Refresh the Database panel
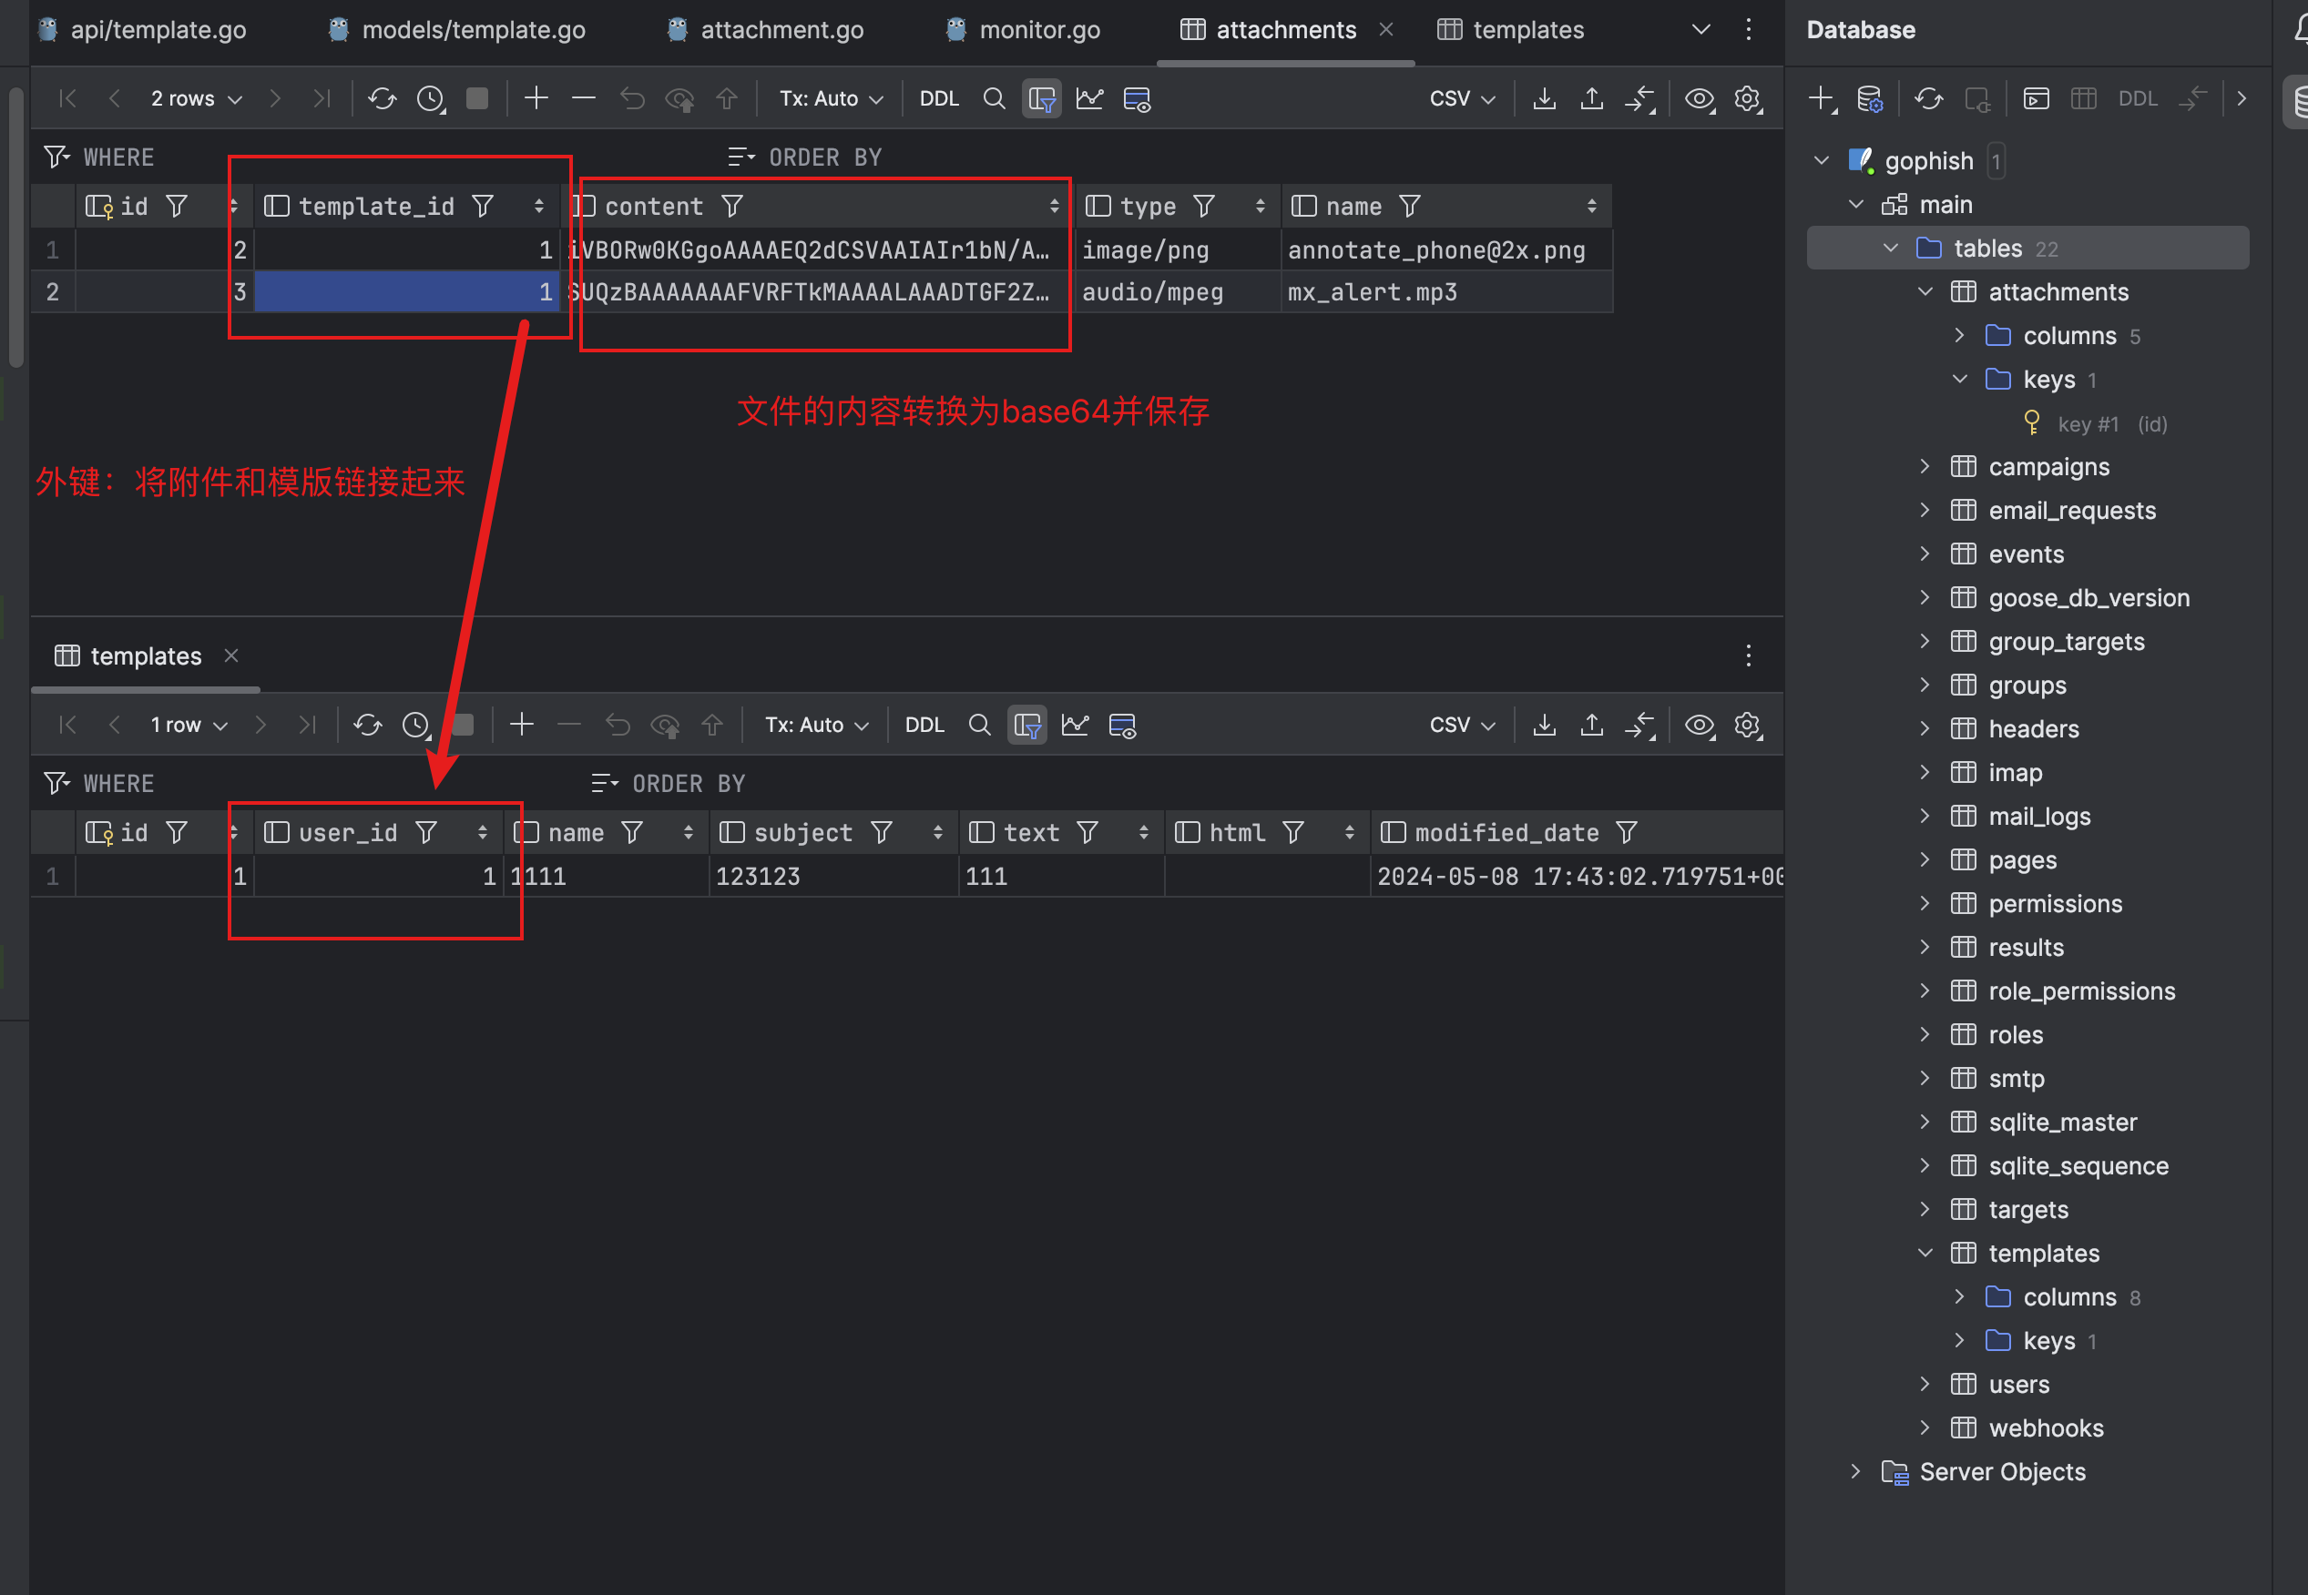Image resolution: width=2308 pixels, height=1595 pixels. (x=1928, y=99)
